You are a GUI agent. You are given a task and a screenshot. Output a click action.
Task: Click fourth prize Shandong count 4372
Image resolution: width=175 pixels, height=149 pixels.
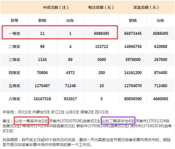70,72
